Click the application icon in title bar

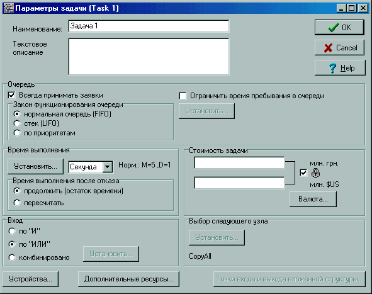coord(9,8)
